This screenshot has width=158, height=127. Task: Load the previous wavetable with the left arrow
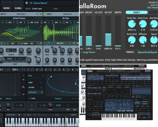click(x=39, y=18)
